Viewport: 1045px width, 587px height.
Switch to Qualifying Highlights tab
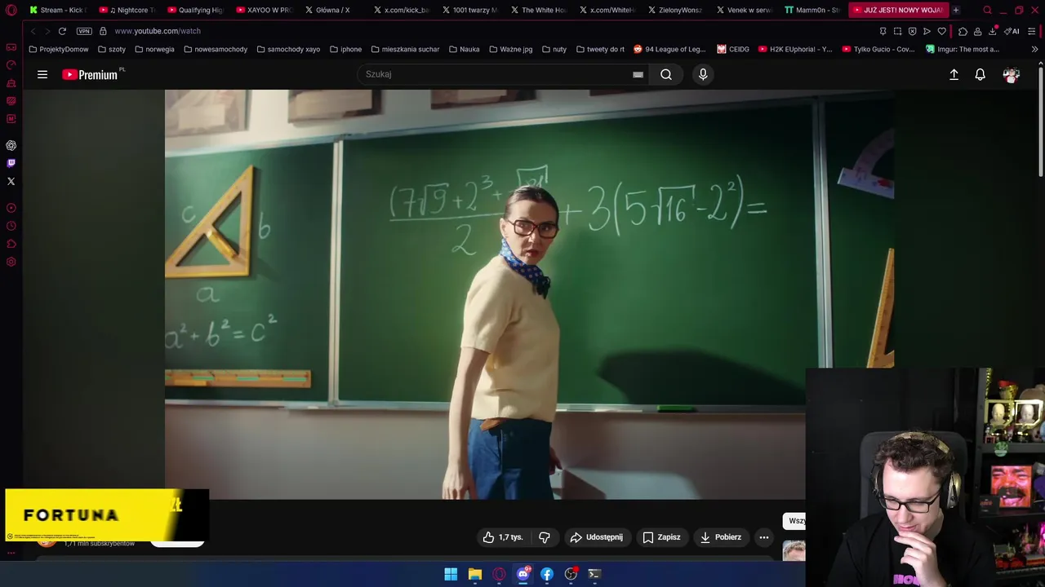click(x=195, y=10)
